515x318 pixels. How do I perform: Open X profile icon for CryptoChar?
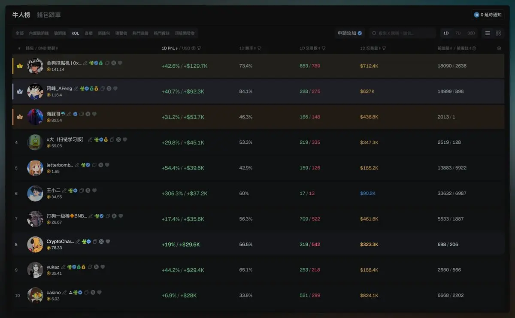click(x=101, y=242)
